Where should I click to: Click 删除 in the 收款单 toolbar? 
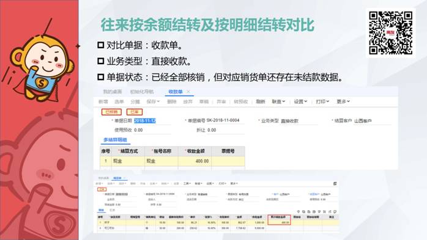pos(171,101)
